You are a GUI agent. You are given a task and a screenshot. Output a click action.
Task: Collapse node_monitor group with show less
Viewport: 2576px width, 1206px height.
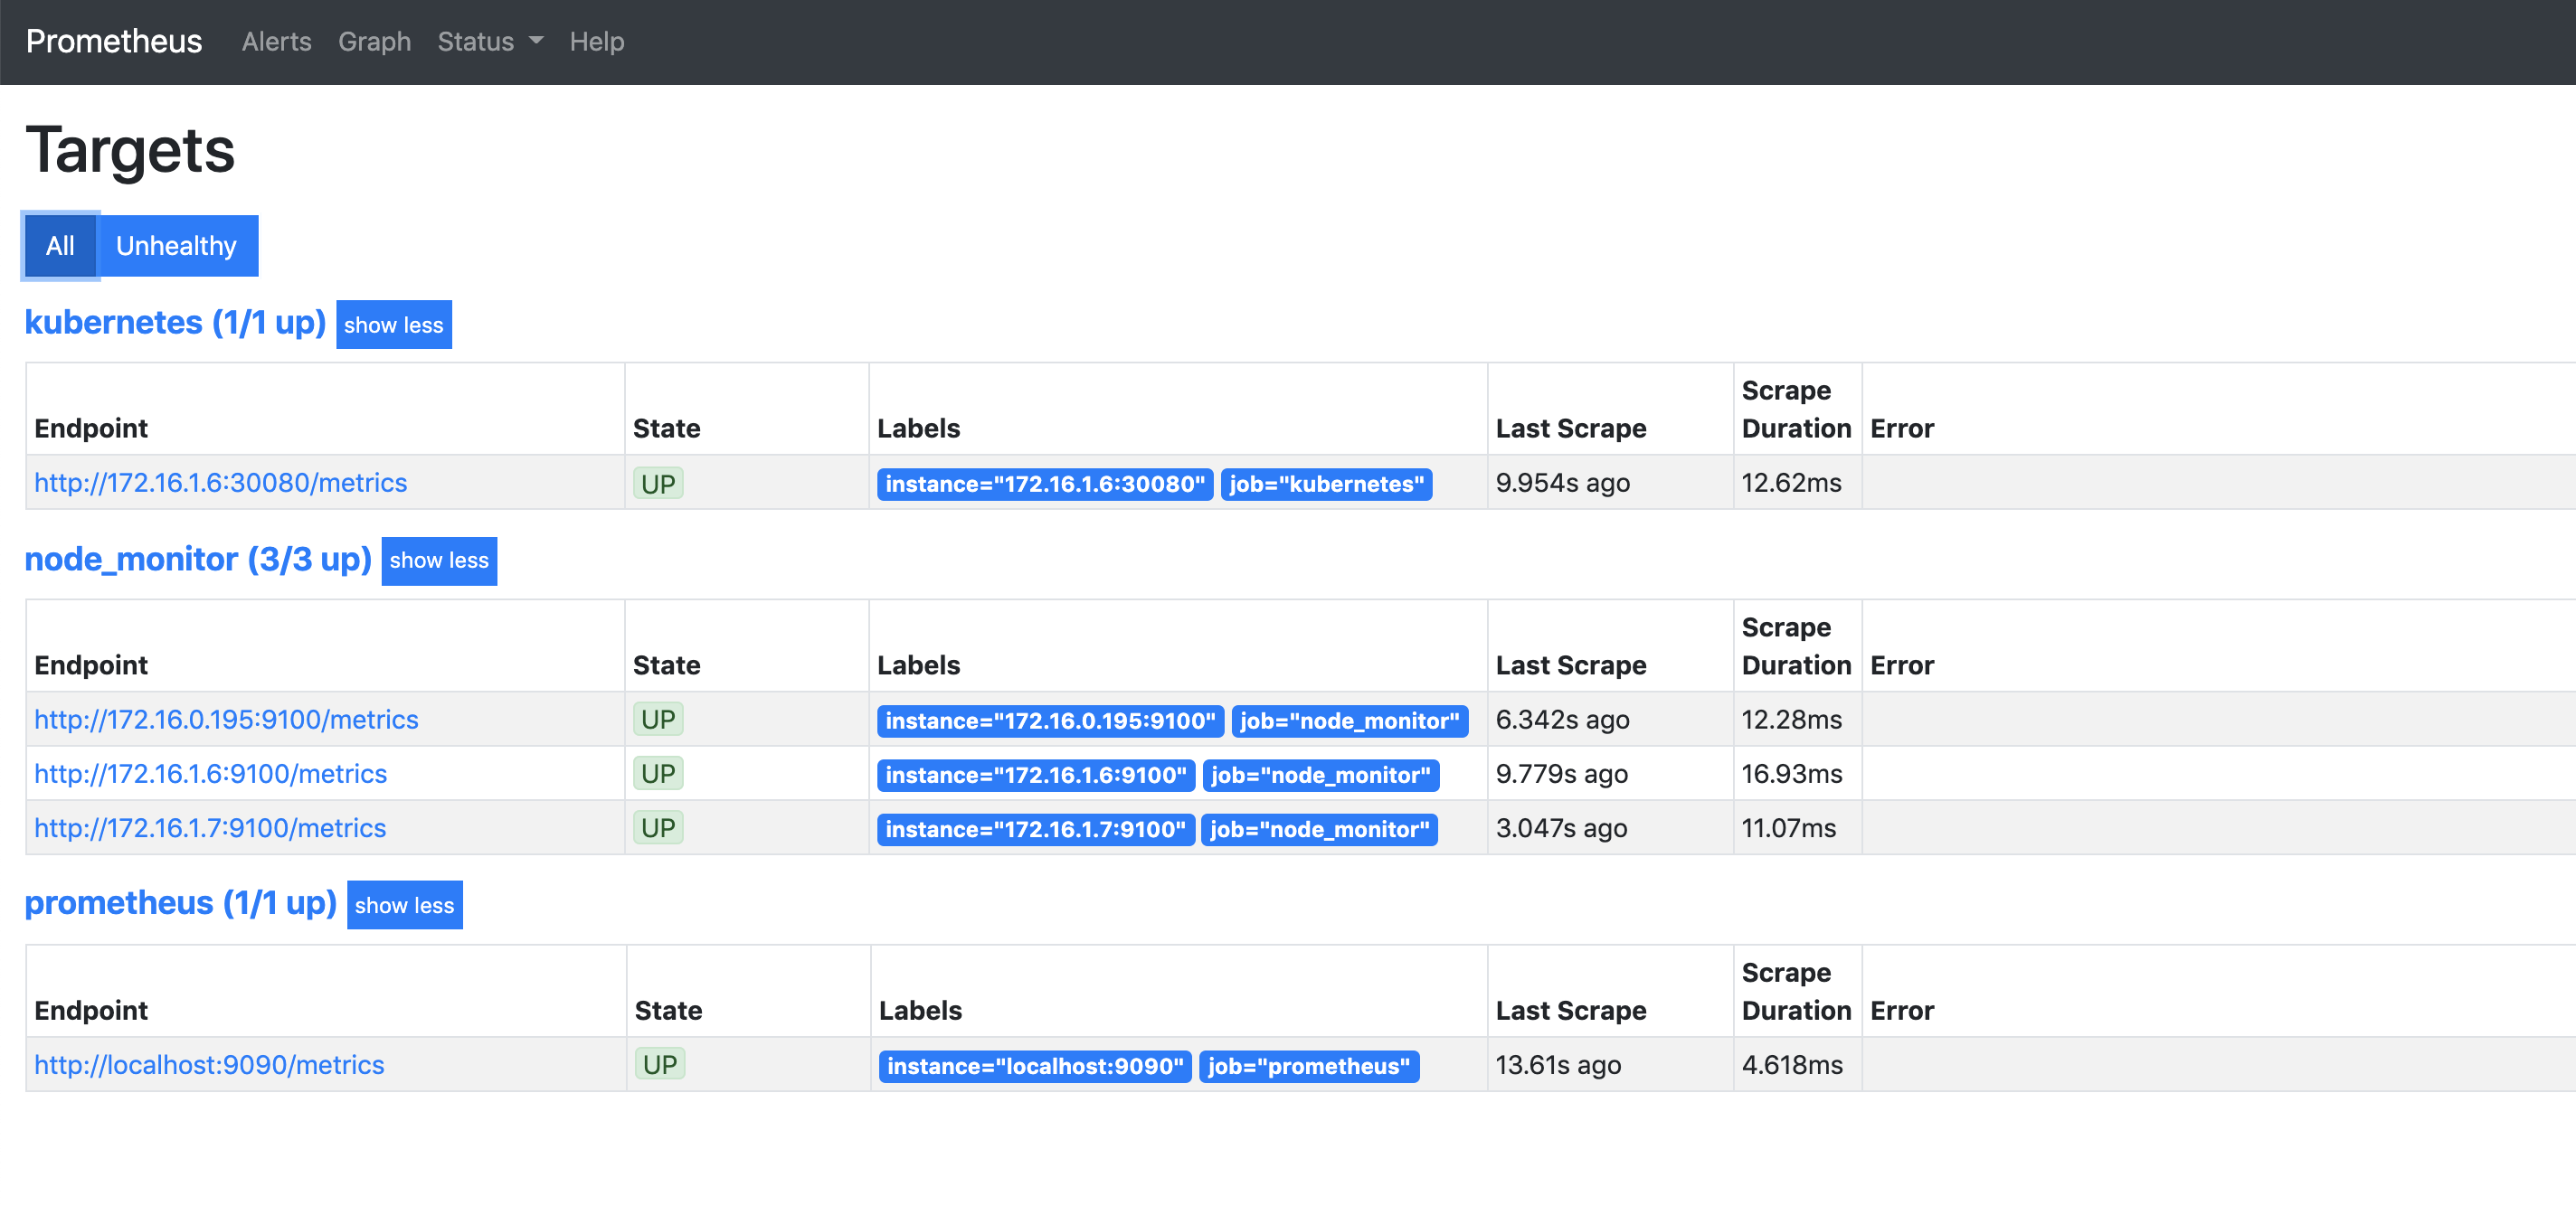(x=438, y=561)
